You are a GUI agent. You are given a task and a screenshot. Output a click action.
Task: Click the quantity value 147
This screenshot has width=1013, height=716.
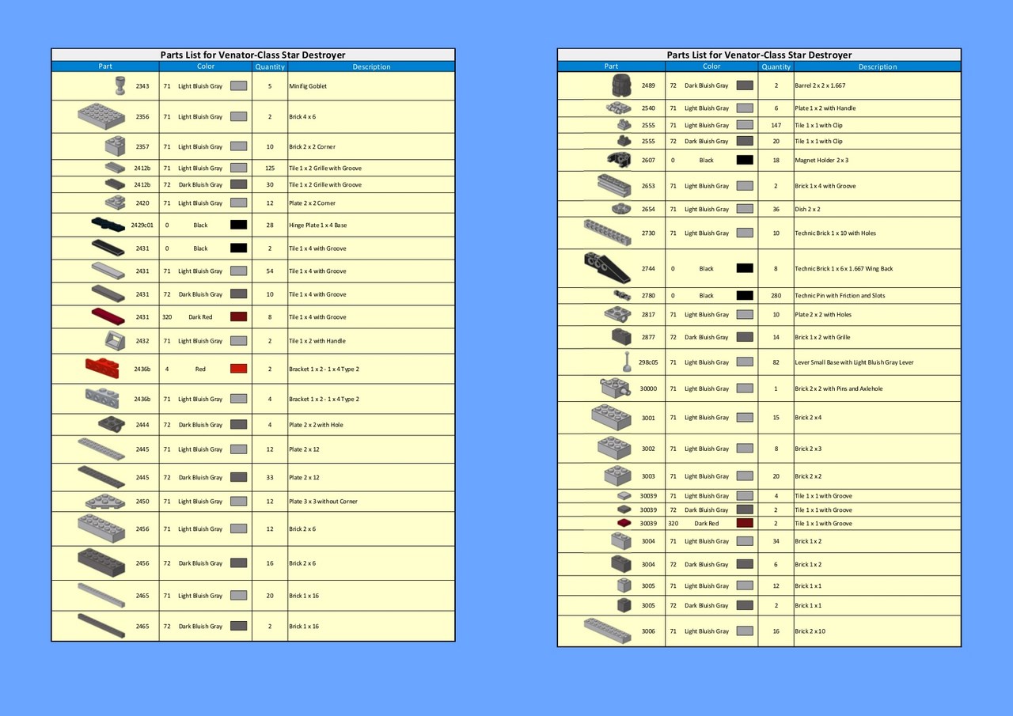coord(776,125)
